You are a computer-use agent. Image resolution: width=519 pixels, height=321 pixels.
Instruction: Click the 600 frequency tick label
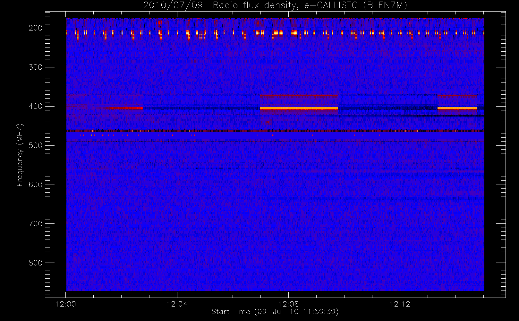click(x=35, y=185)
